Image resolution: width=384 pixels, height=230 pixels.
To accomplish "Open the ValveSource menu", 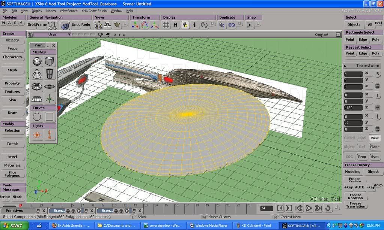I will pyautogui.click(x=69, y=11).
